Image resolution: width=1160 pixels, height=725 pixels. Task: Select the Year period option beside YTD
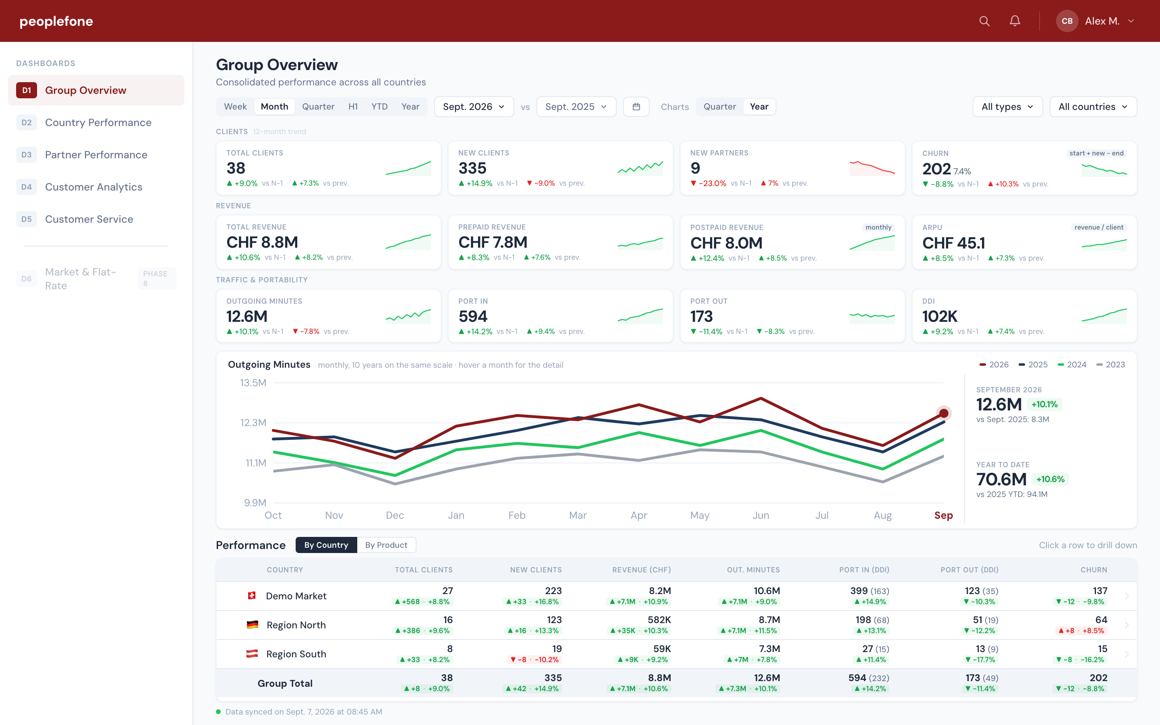410,106
